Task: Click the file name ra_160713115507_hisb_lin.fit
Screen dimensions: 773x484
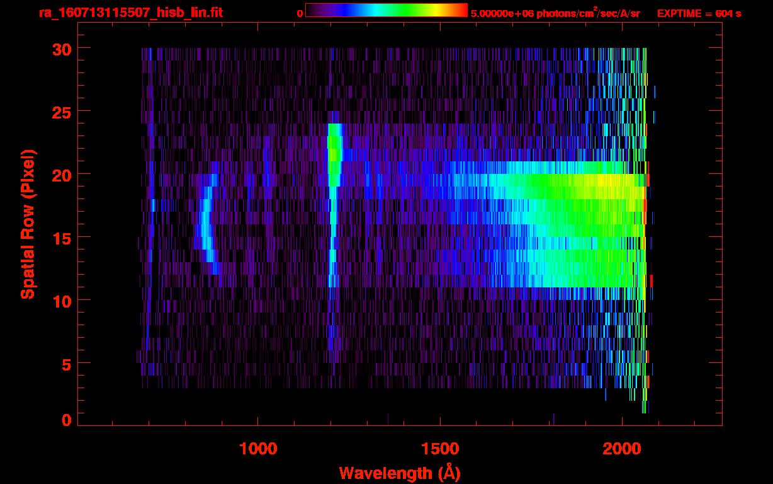Action: tap(130, 13)
